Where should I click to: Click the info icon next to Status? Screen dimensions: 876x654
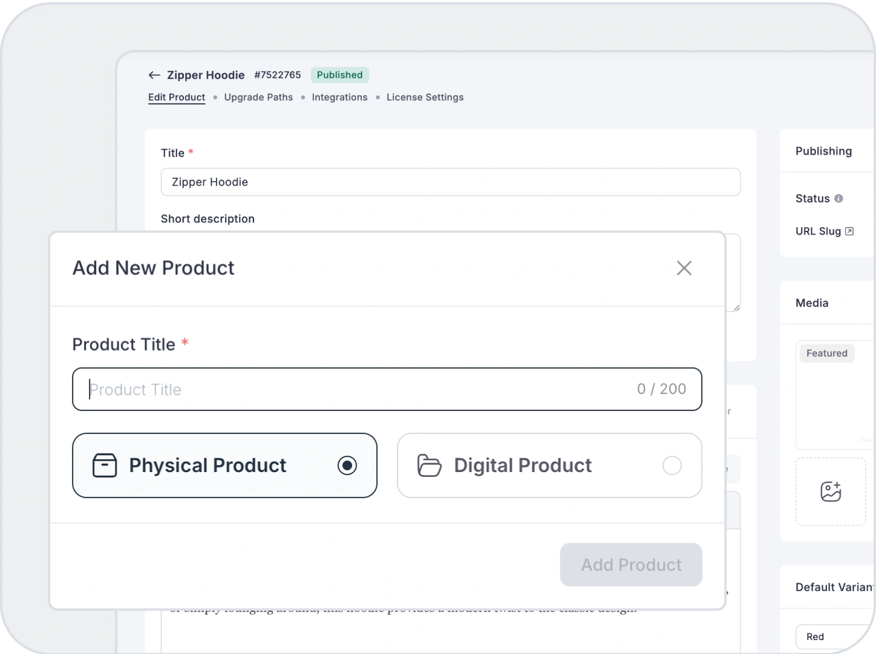pos(838,198)
